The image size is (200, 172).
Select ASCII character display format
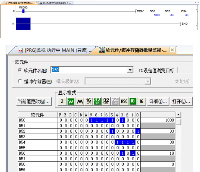click(124, 101)
